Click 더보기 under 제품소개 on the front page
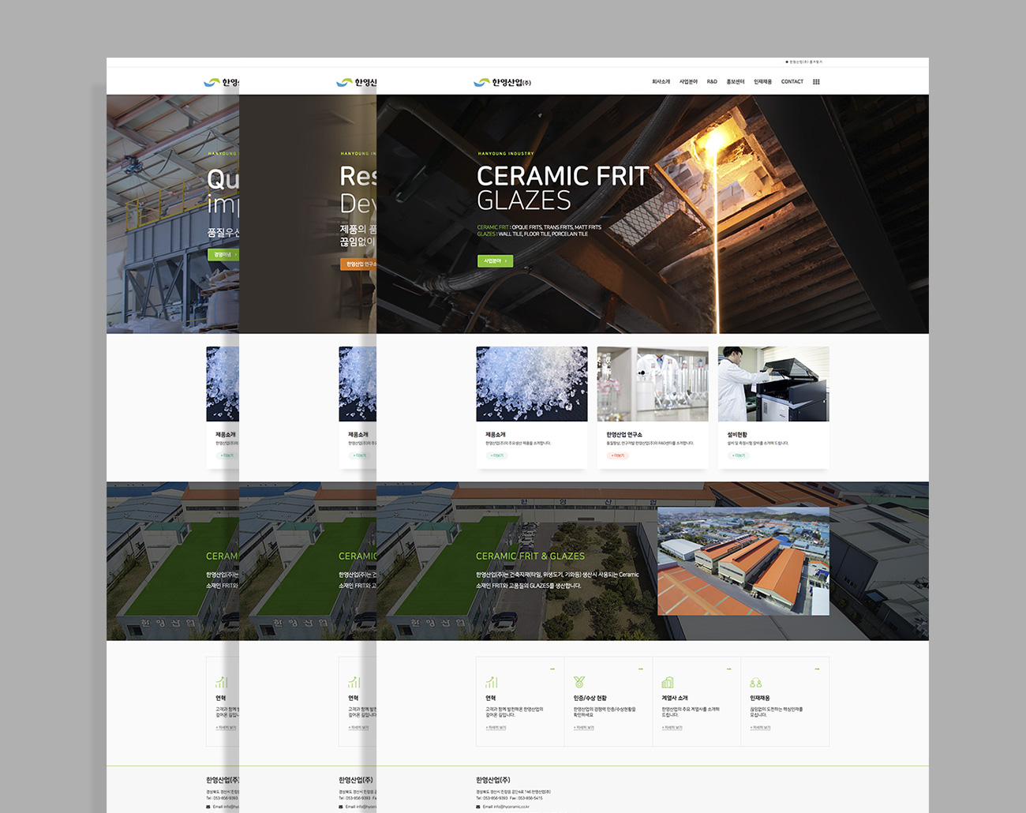Viewport: 1026px width, 813px height. [497, 455]
